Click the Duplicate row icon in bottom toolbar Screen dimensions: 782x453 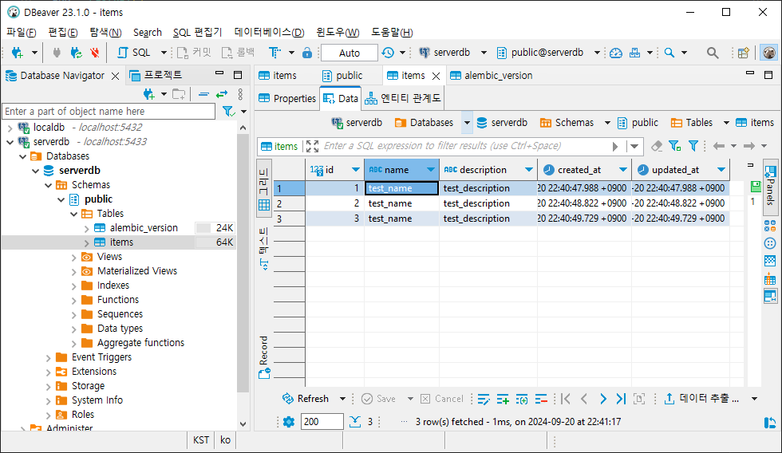pos(522,399)
